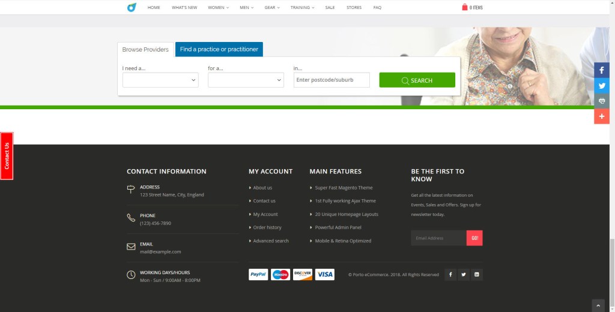This screenshot has height=312, width=615.
Task: Click the (123) 456-7890 phone number
Action: tap(156, 223)
